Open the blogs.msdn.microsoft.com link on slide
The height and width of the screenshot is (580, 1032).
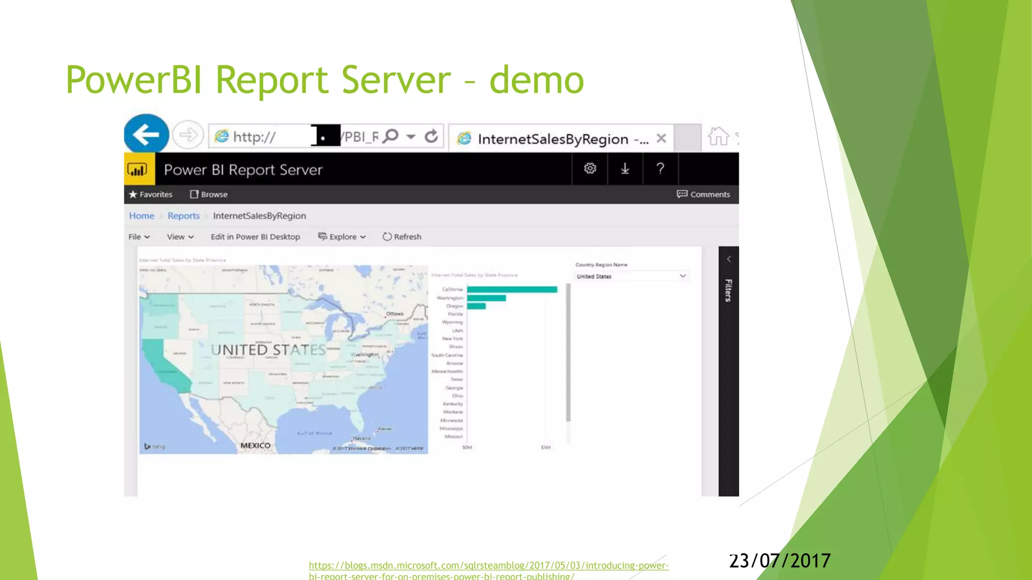[x=489, y=570]
